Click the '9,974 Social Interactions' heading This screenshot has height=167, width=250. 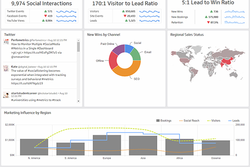pyautogui.click(x=41, y=4)
